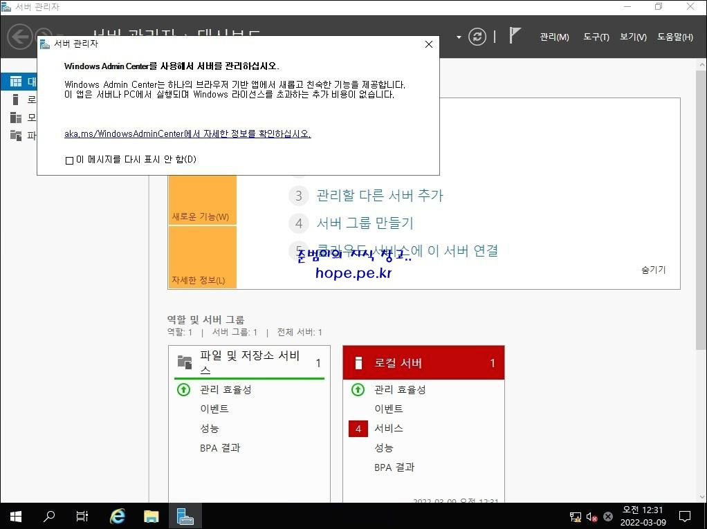The image size is (707, 529).
Task: Open the dropdown arrow beside refresh icon
Action: [x=459, y=37]
